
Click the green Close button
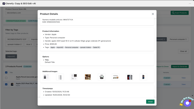(x=150, y=102)
